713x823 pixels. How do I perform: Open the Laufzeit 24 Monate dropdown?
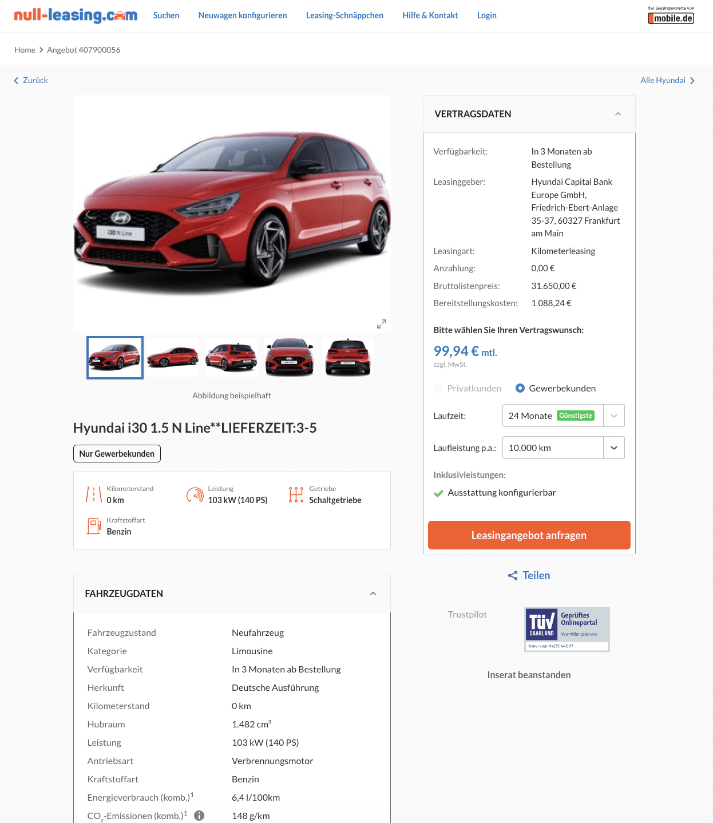[563, 416]
